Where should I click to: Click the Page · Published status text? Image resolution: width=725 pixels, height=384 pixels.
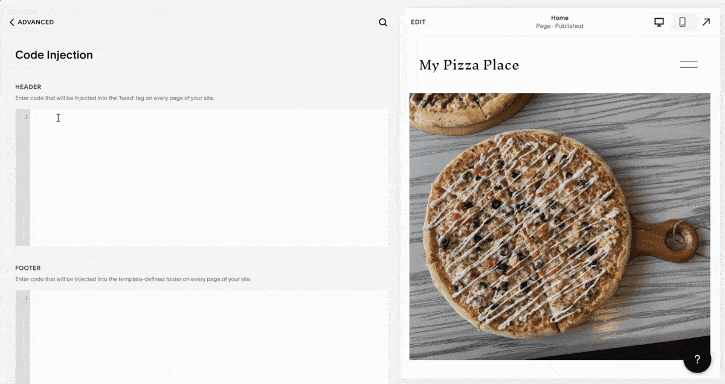coord(559,27)
